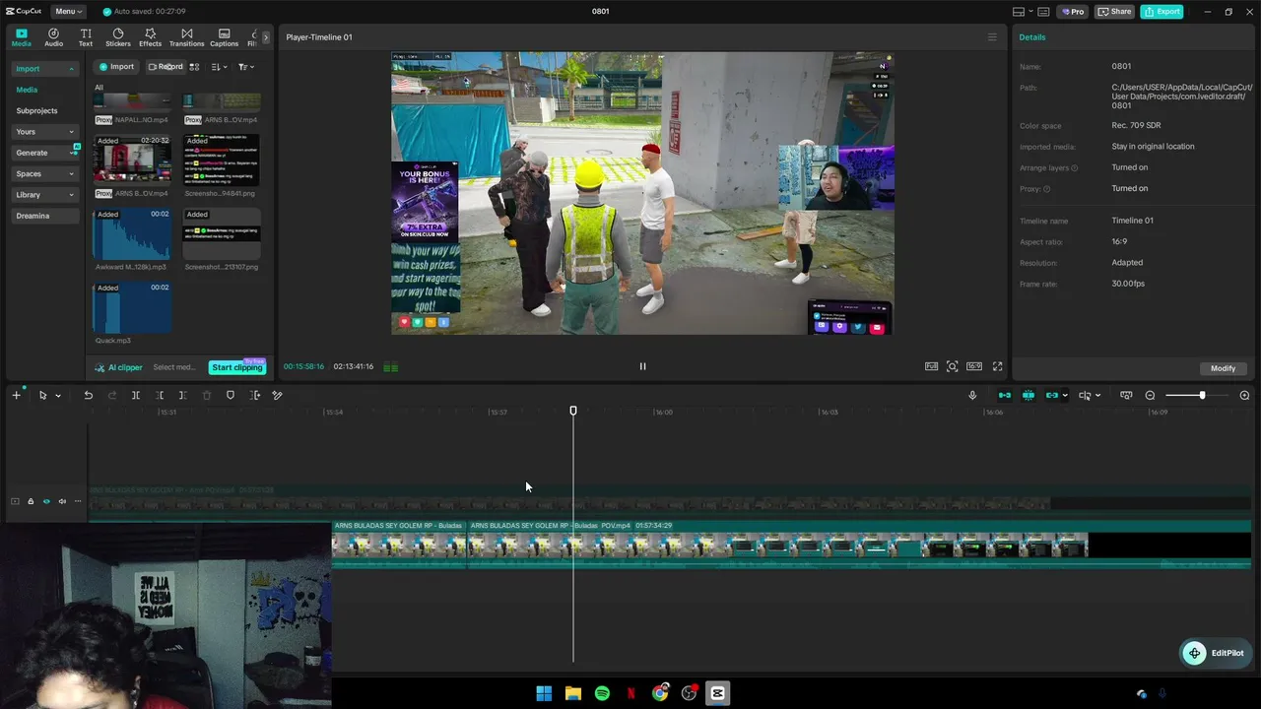Switch to the Transitions tab
The height and width of the screenshot is (709, 1261).
186,37
